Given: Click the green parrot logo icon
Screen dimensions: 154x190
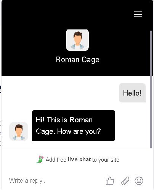Looking at the screenshot, I should click(40, 159).
